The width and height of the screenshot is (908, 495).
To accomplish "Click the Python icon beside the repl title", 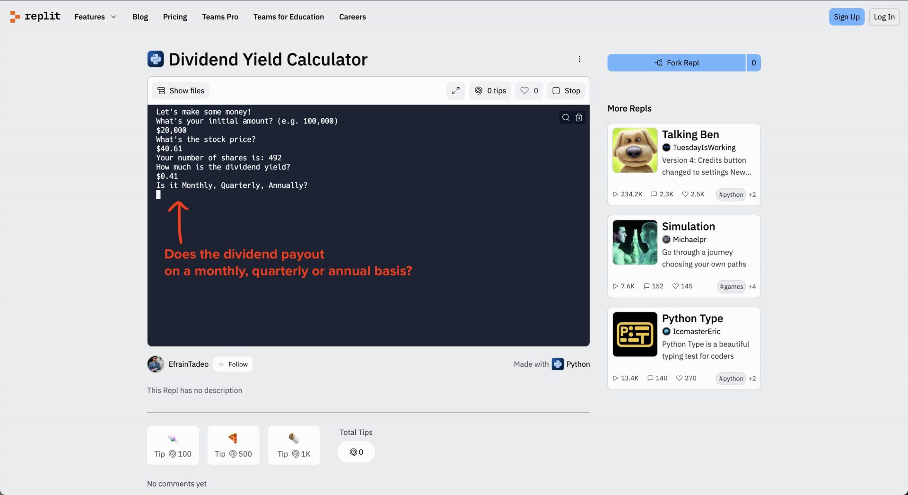I will pos(156,59).
